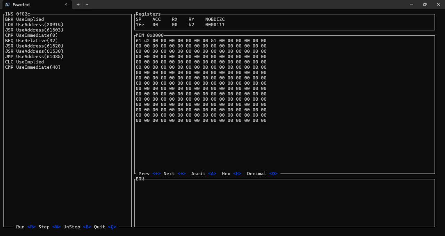445x236 pixels.
Task: Select the JSR UseAddress(61520) instruction
Action: click(34, 46)
